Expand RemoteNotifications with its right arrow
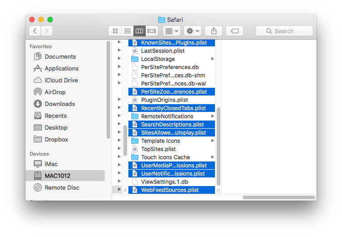This screenshot has height=237, width=342. pos(212,116)
